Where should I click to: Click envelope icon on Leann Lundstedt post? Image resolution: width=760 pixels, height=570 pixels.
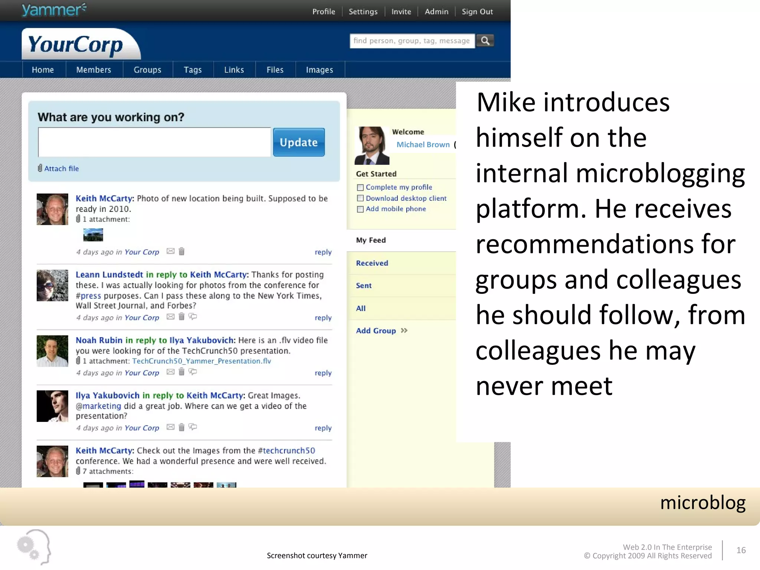170,317
